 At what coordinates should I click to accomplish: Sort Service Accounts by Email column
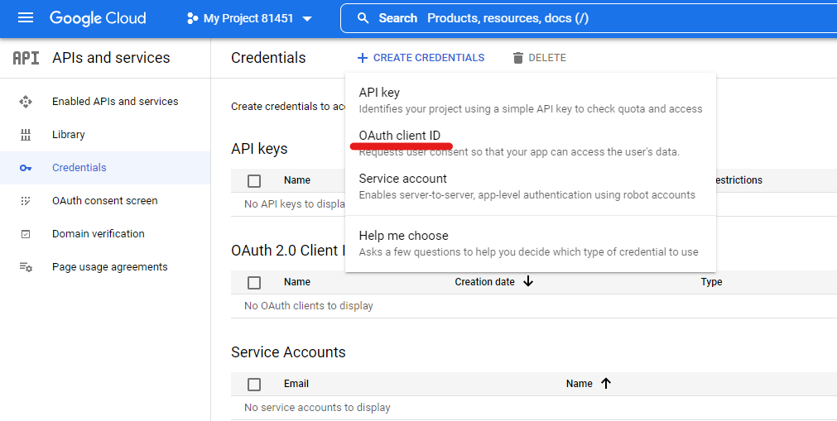tap(296, 384)
